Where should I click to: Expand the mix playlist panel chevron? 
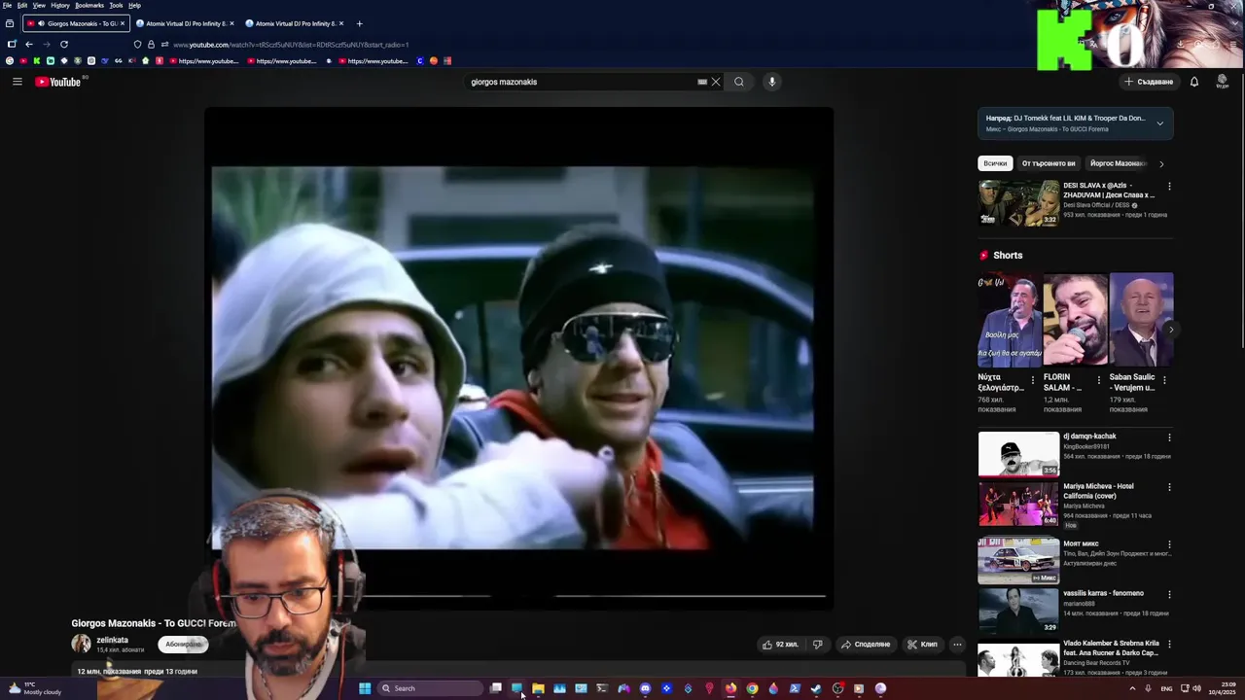[1159, 123]
